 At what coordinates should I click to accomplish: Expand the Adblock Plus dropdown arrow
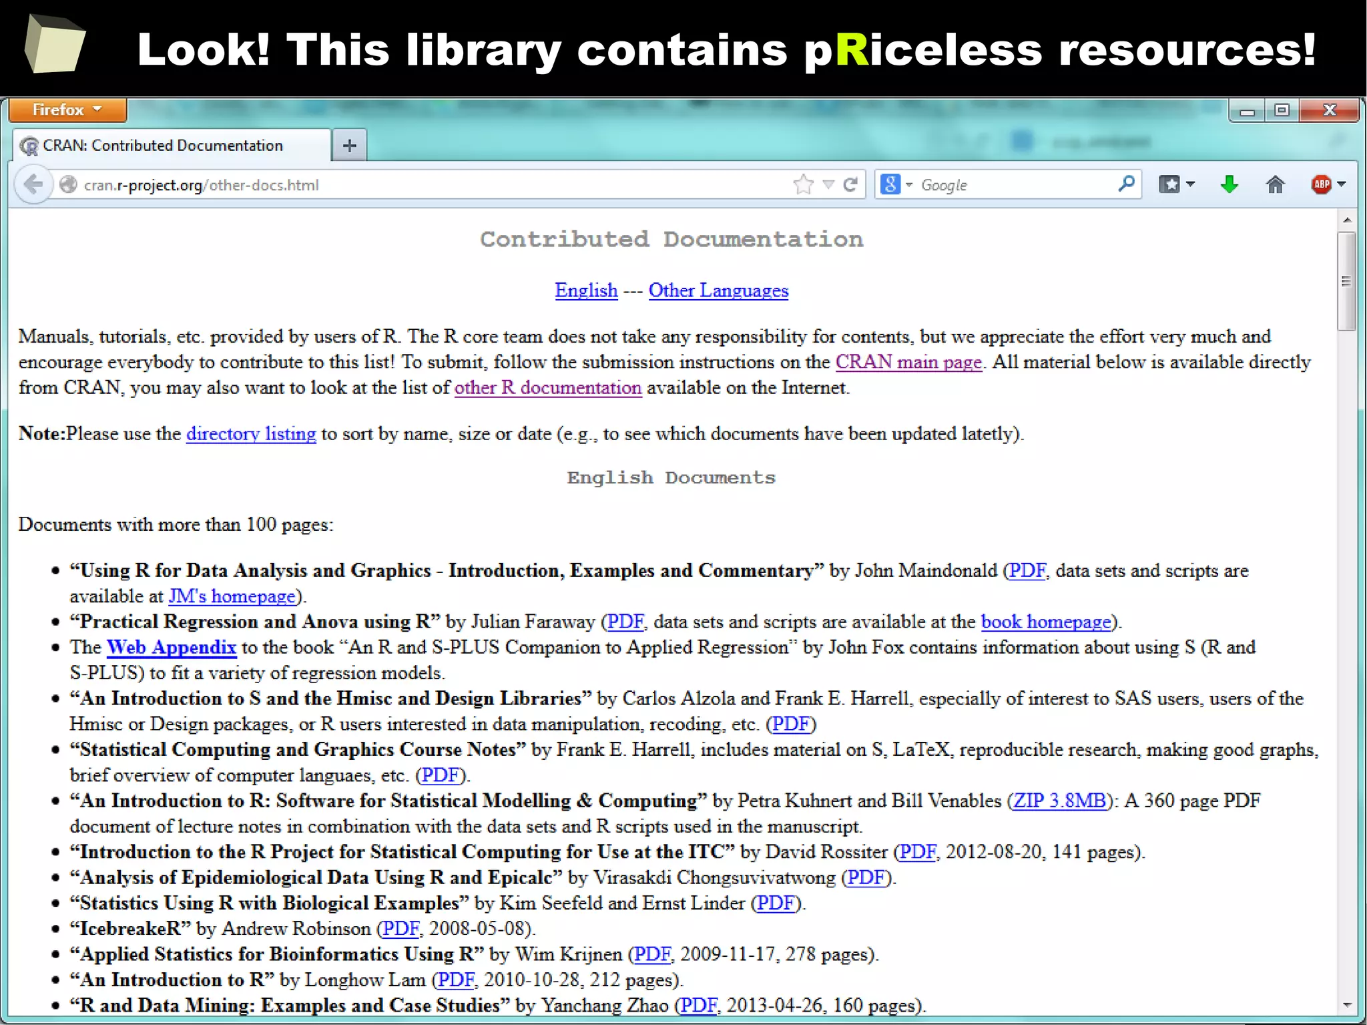pos(1341,184)
